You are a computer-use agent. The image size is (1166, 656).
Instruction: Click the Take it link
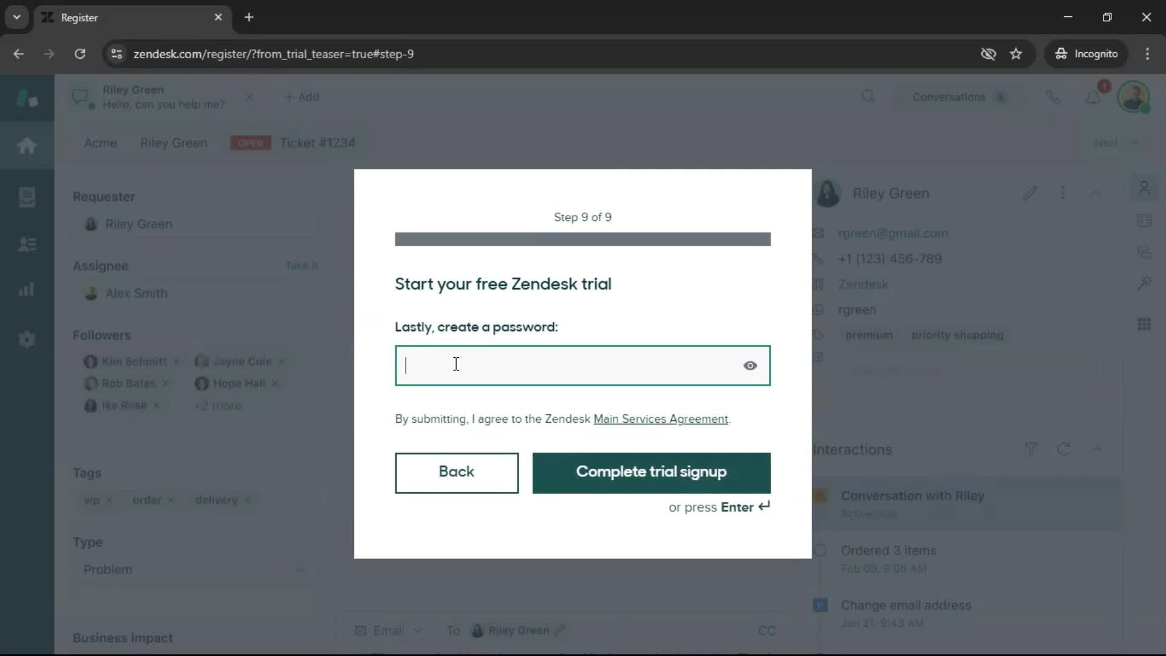[302, 265]
